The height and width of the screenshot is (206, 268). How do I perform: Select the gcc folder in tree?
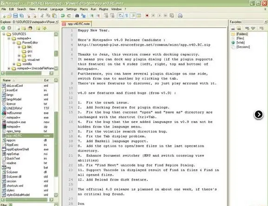click(x=30, y=51)
